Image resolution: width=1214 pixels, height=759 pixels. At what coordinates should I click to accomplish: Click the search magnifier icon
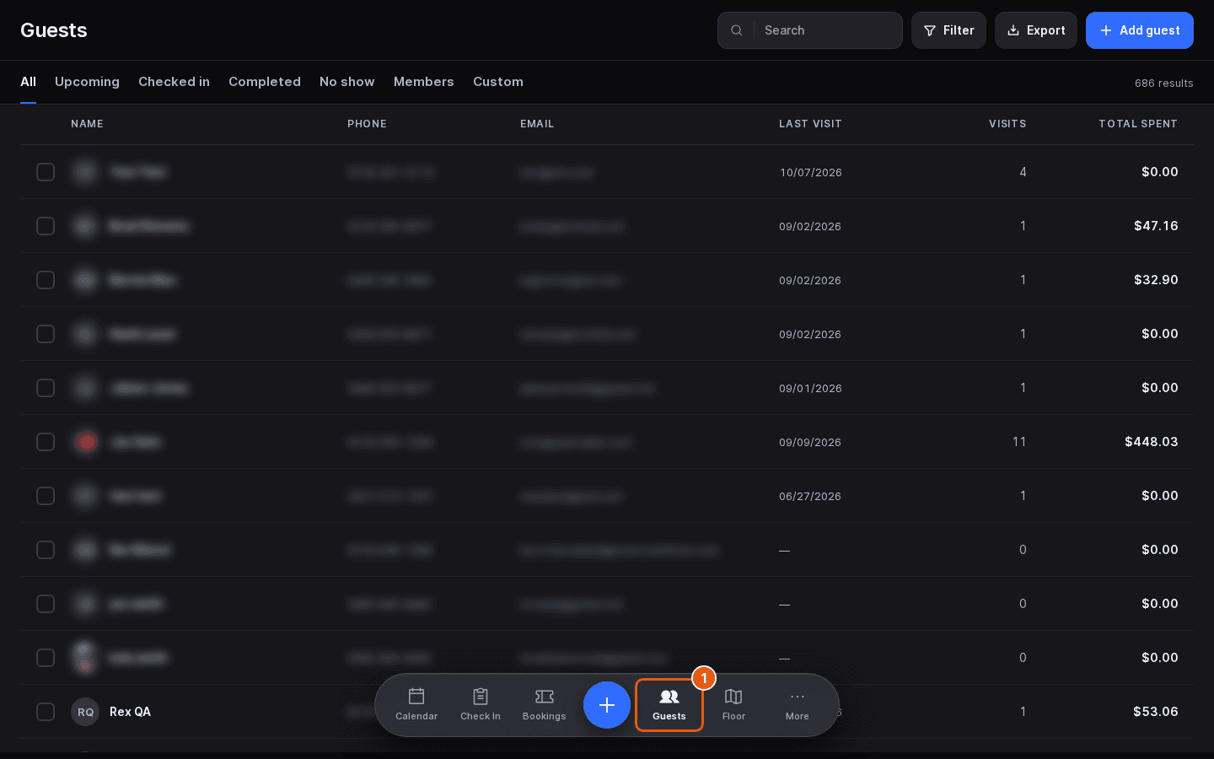click(737, 30)
